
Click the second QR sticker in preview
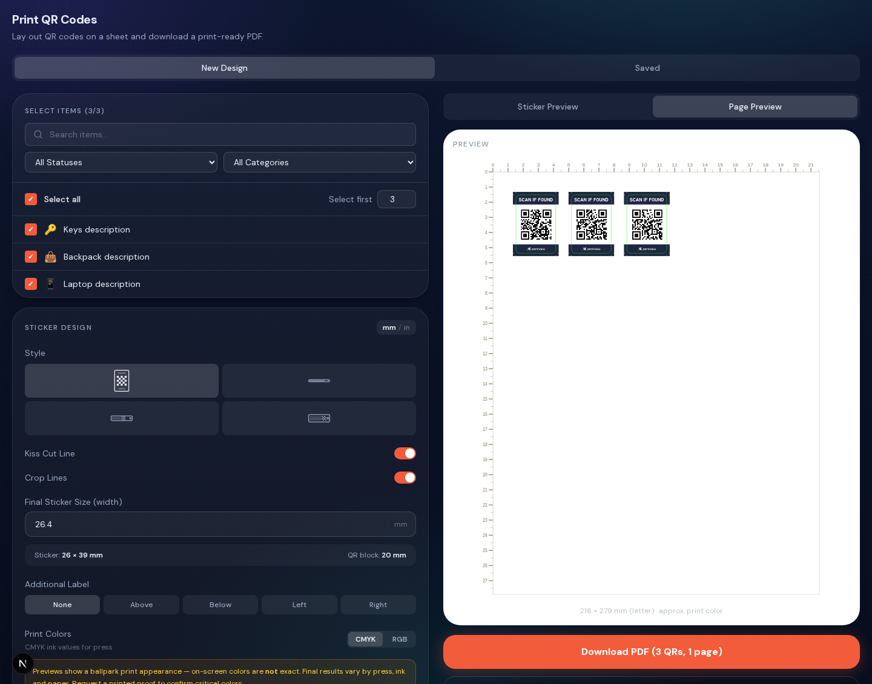tap(591, 224)
